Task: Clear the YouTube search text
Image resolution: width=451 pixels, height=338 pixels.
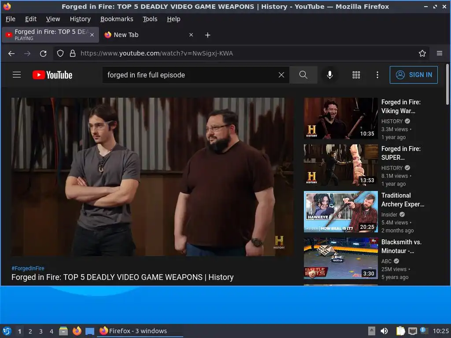Action: coord(281,75)
